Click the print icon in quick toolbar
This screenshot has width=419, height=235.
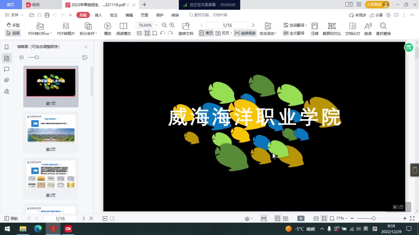pos(47,15)
